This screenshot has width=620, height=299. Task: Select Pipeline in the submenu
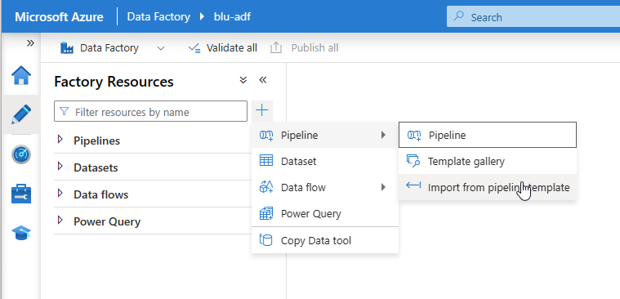(488, 135)
